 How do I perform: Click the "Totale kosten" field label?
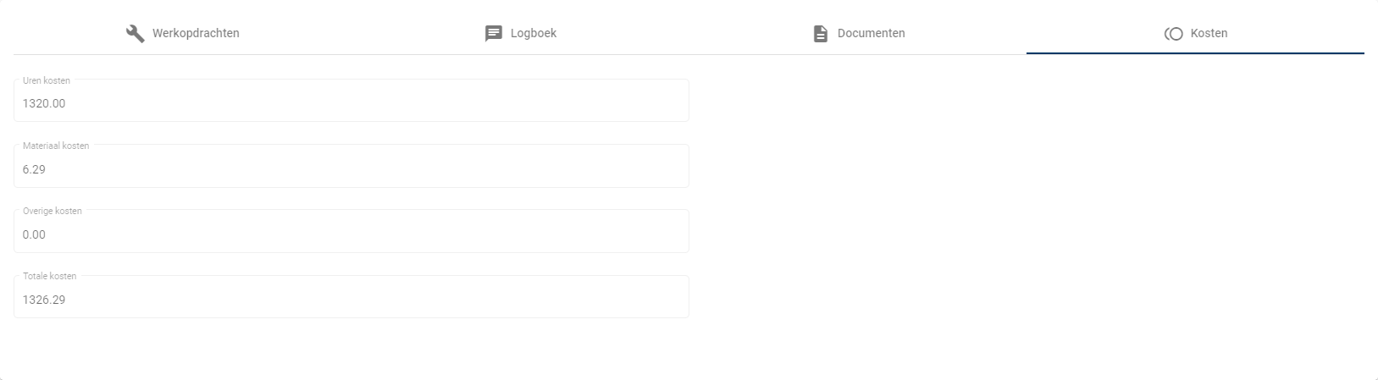tap(50, 276)
